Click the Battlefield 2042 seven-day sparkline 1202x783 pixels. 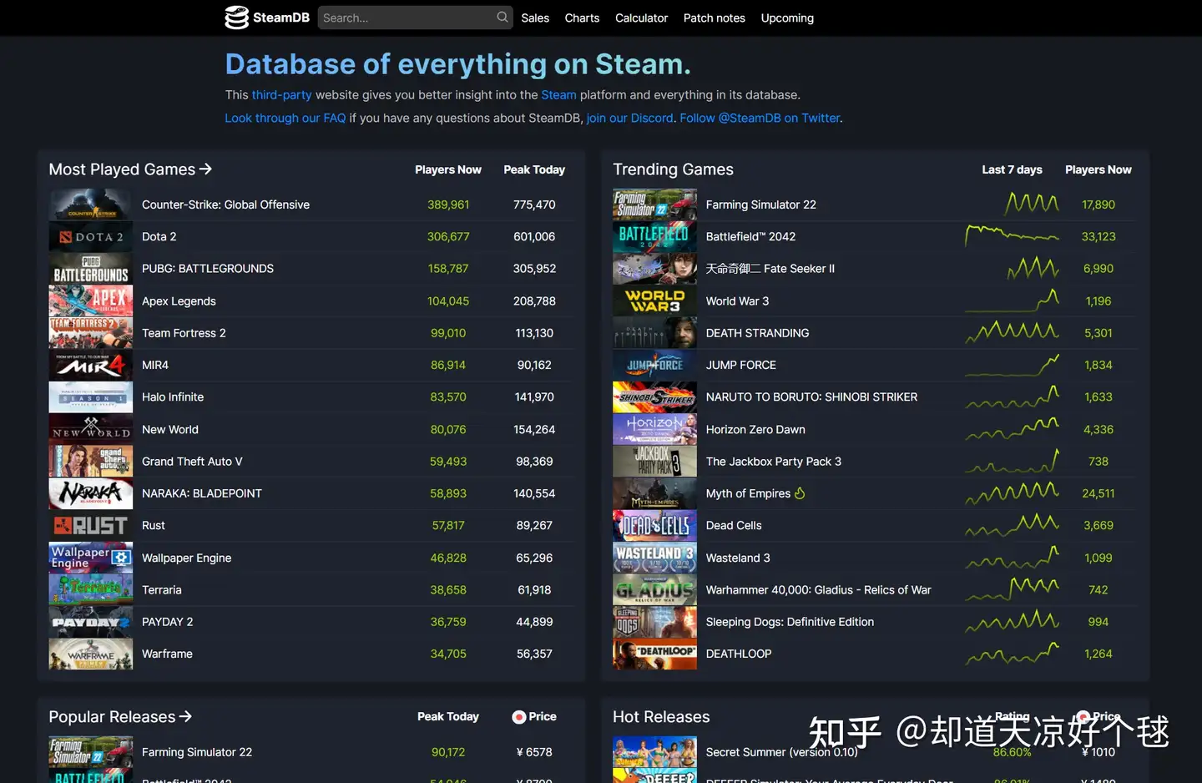1012,236
